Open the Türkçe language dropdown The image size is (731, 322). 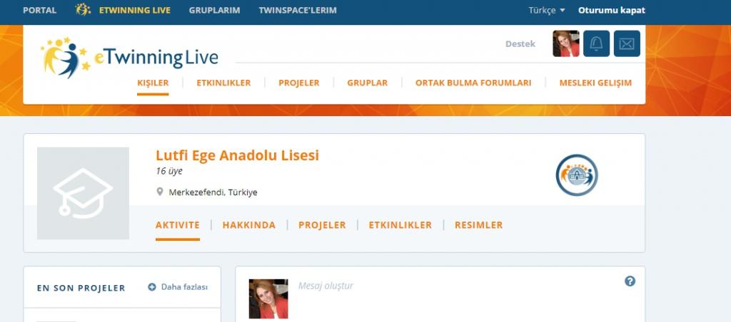(546, 10)
